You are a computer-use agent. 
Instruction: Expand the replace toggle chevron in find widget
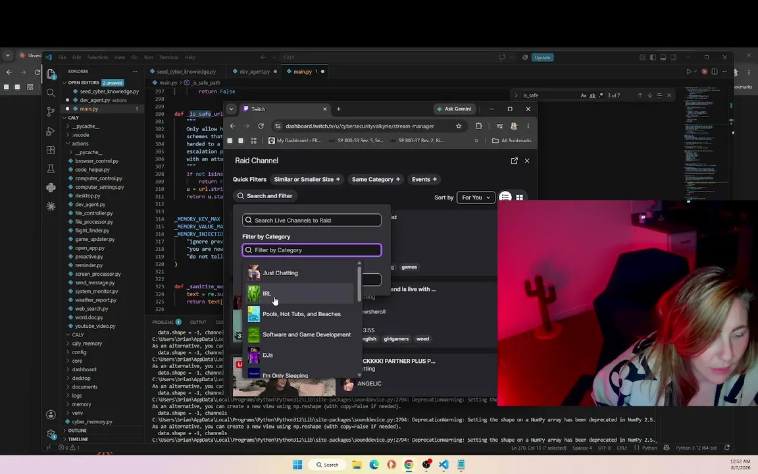516,95
